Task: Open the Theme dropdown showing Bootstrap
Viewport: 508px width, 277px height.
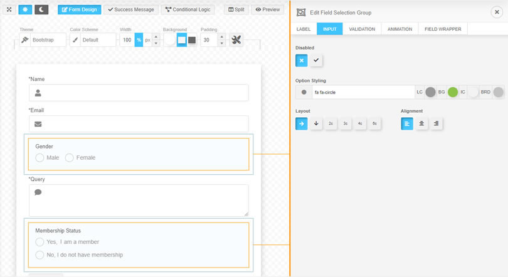Action: tap(48, 40)
